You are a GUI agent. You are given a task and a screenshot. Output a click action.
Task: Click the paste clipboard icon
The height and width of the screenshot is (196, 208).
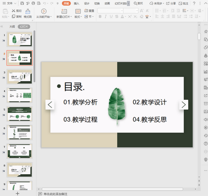click(x=5, y=11)
